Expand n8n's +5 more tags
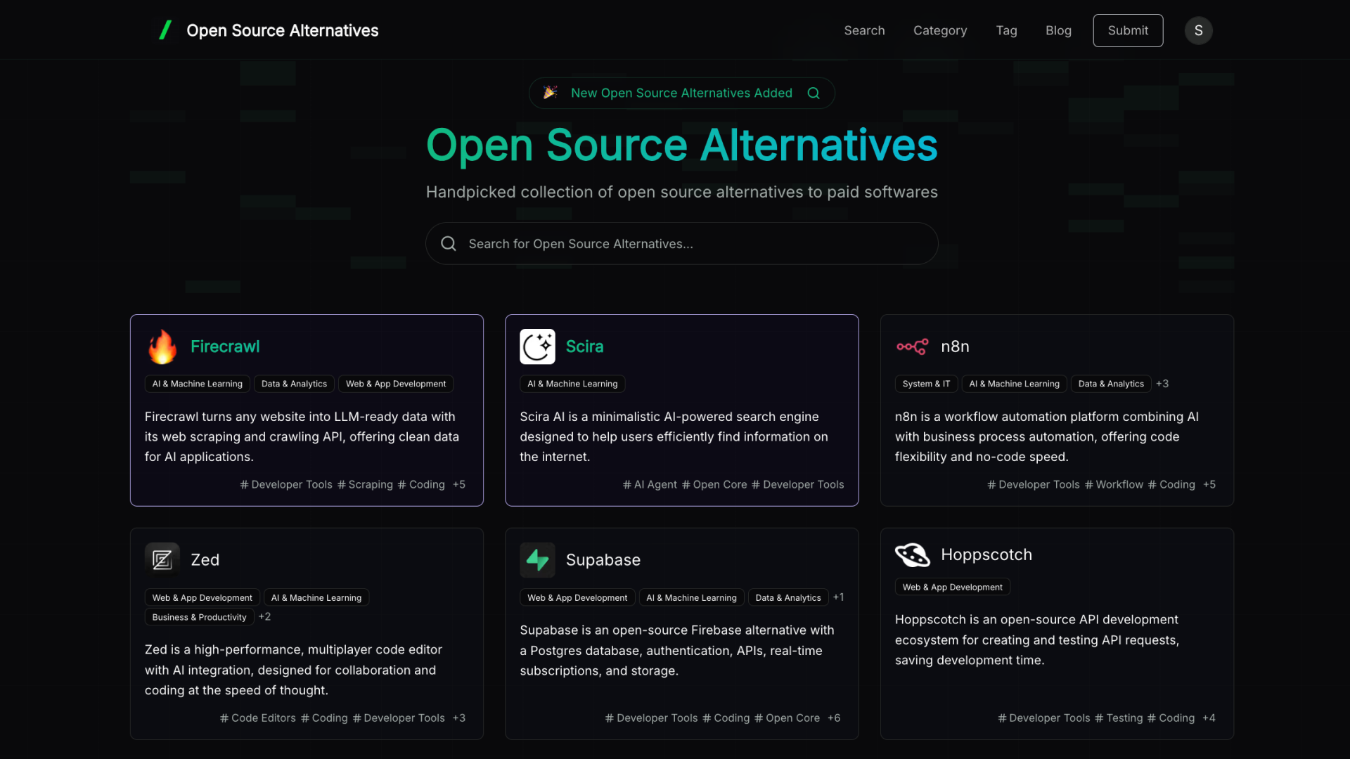 [x=1209, y=484]
